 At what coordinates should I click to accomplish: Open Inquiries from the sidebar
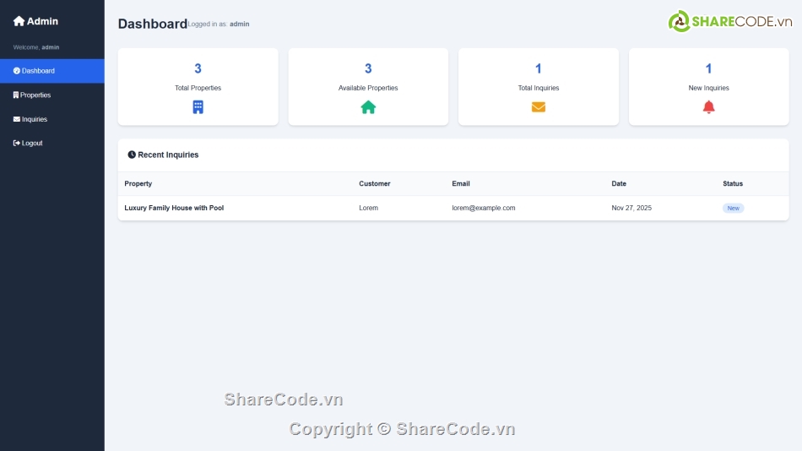click(52, 119)
